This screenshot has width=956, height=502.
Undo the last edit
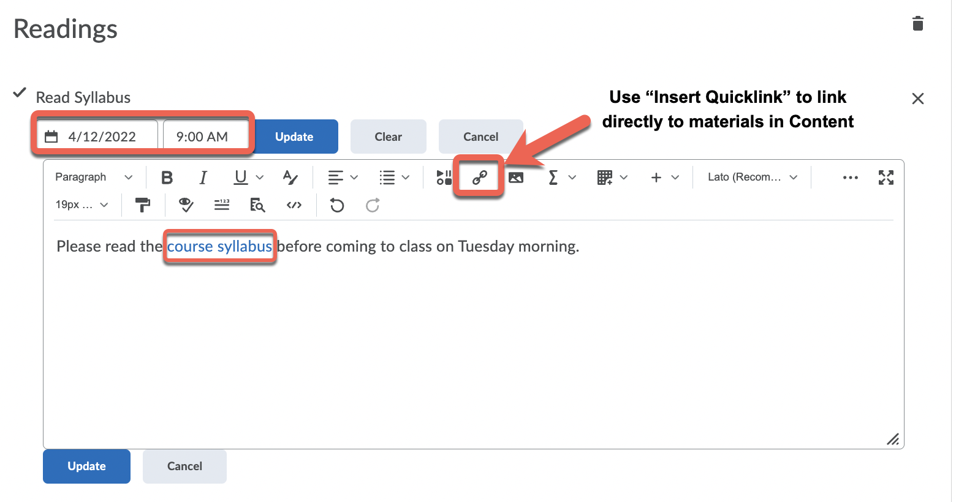coord(337,205)
